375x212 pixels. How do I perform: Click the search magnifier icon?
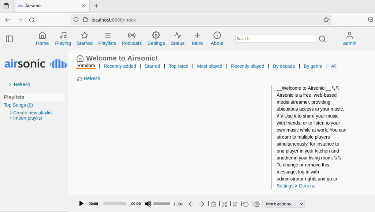coord(322,39)
